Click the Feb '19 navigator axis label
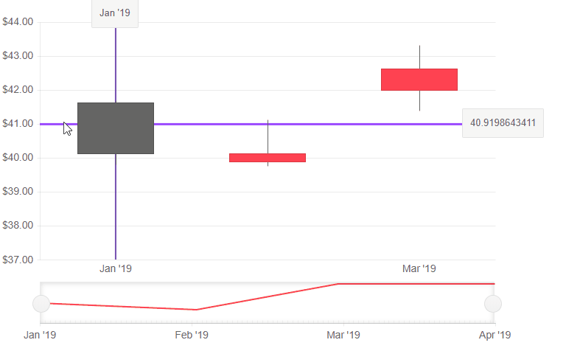The image size is (580, 351). pyautogui.click(x=192, y=336)
